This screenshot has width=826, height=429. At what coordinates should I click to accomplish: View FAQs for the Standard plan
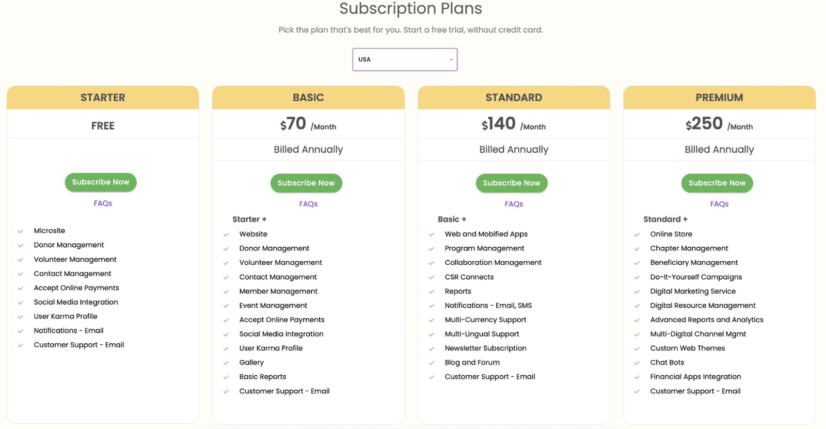[x=514, y=204]
